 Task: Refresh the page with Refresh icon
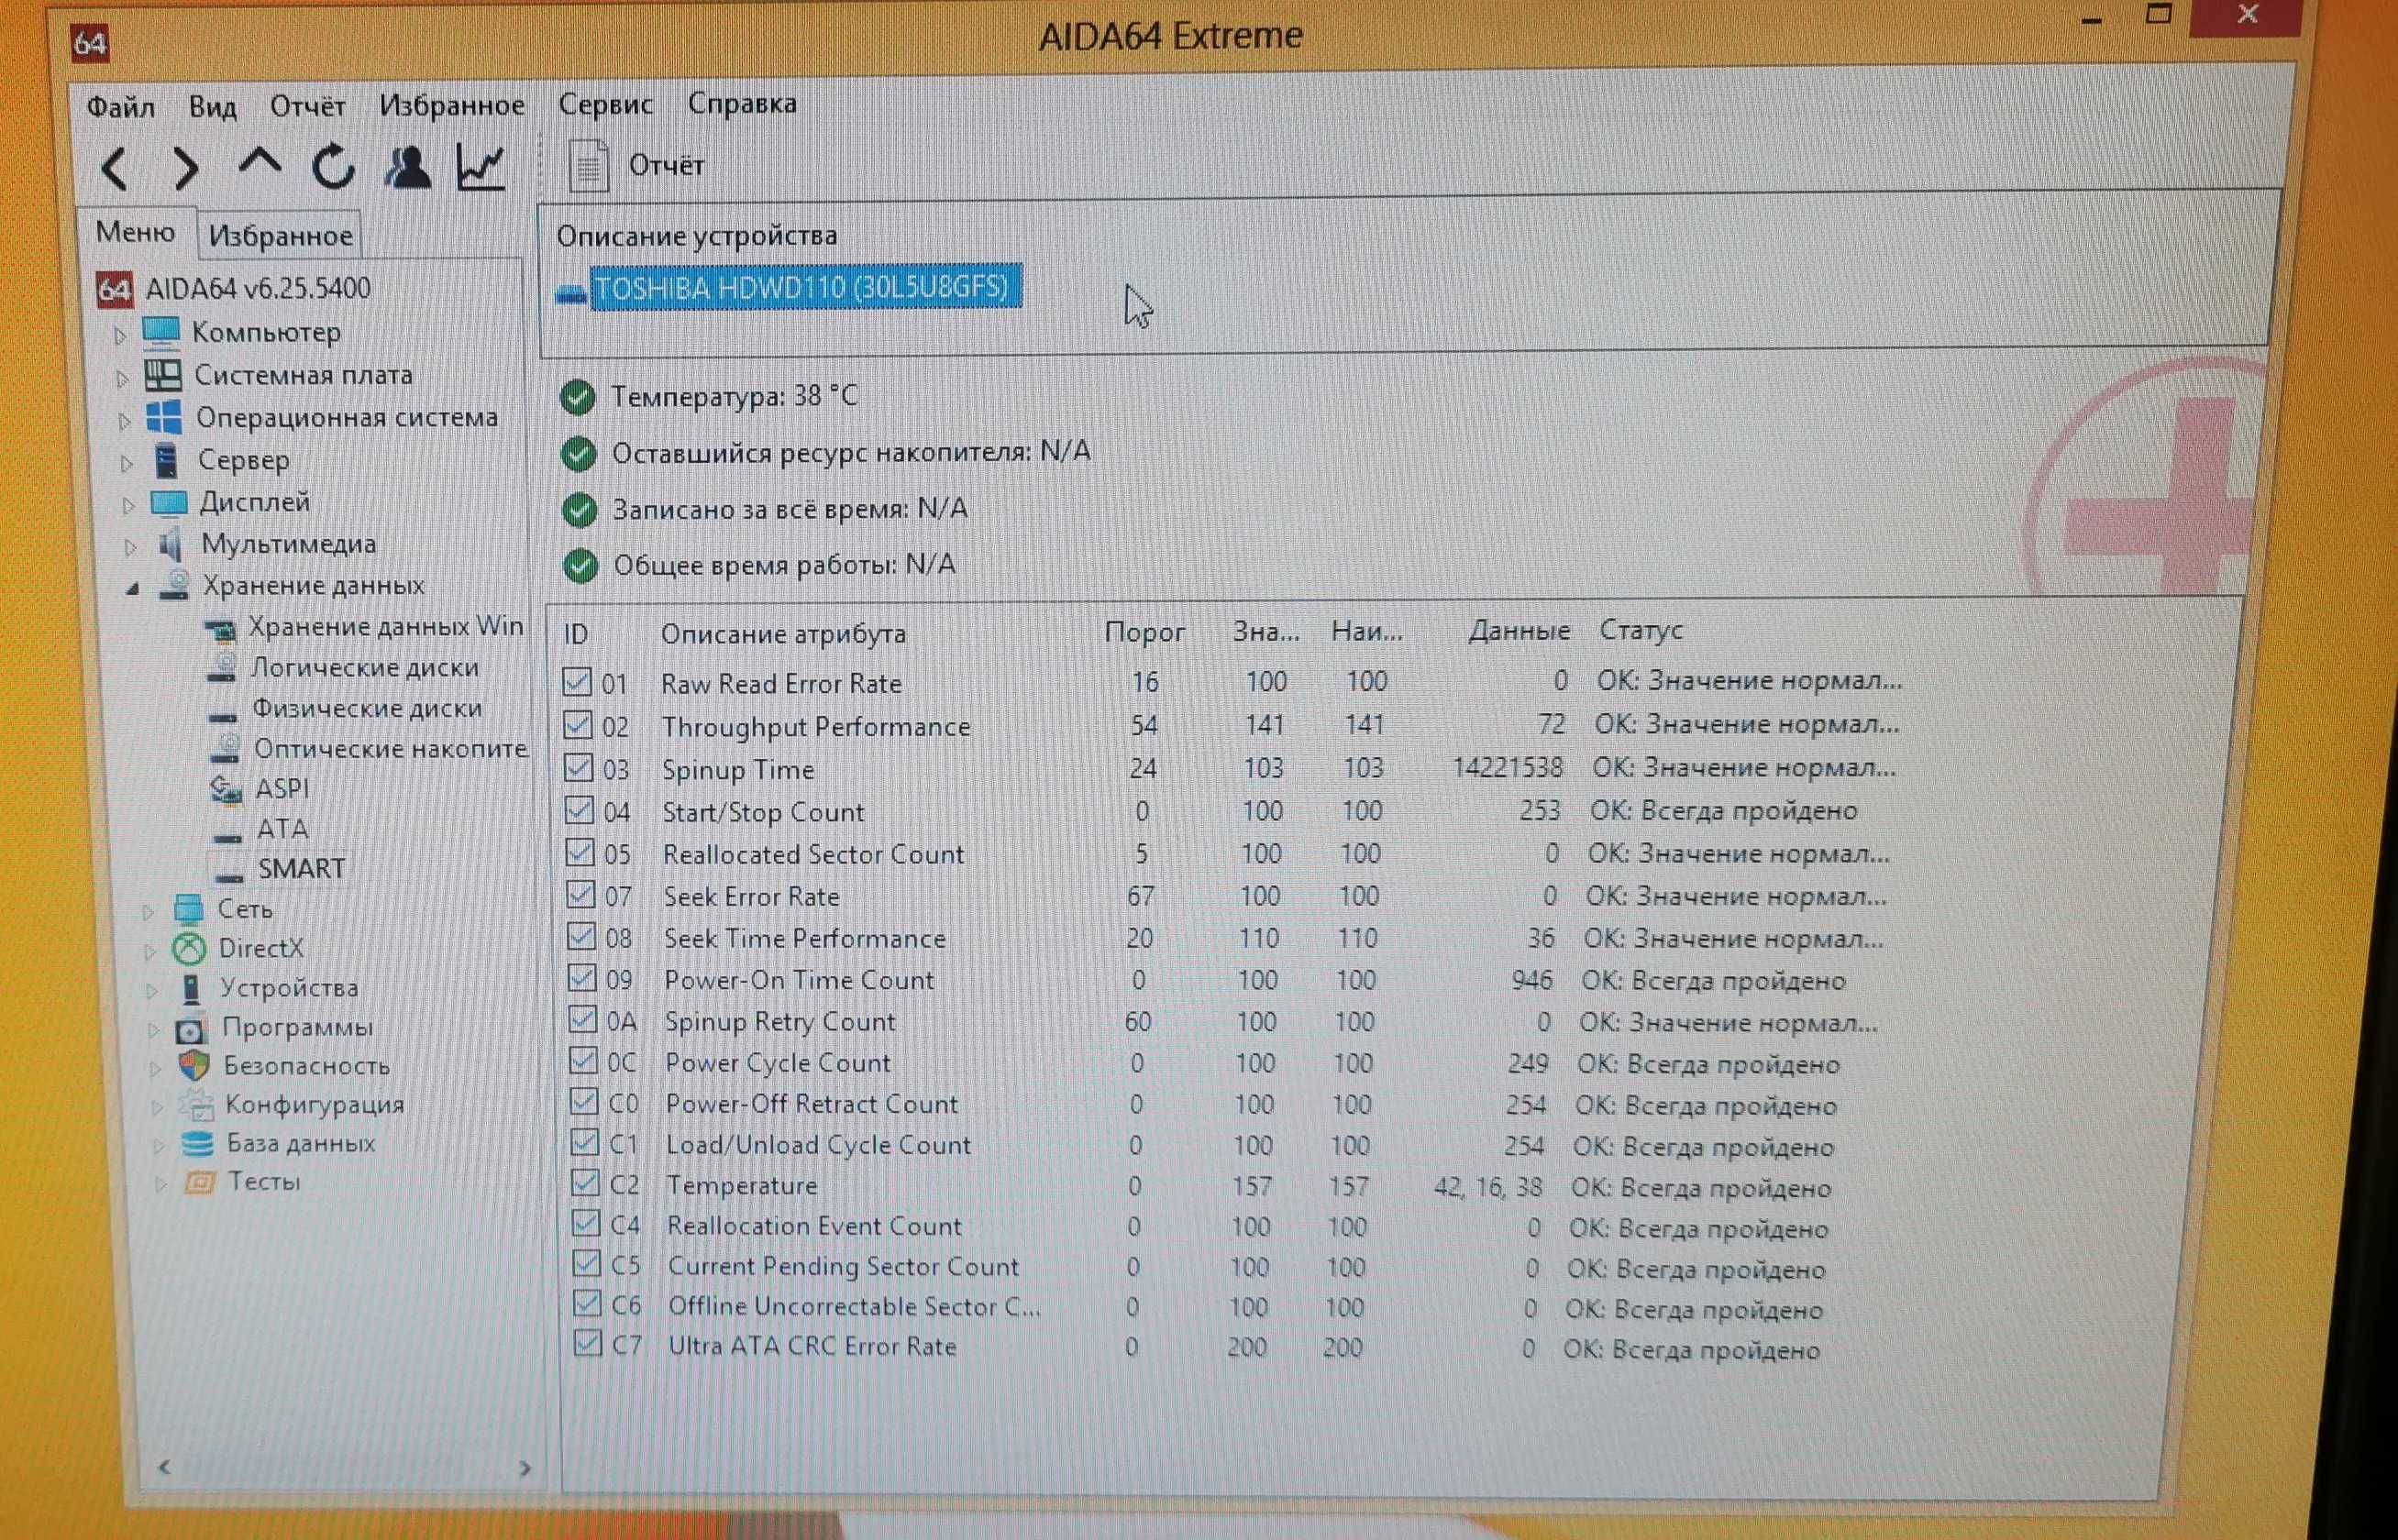[x=333, y=166]
